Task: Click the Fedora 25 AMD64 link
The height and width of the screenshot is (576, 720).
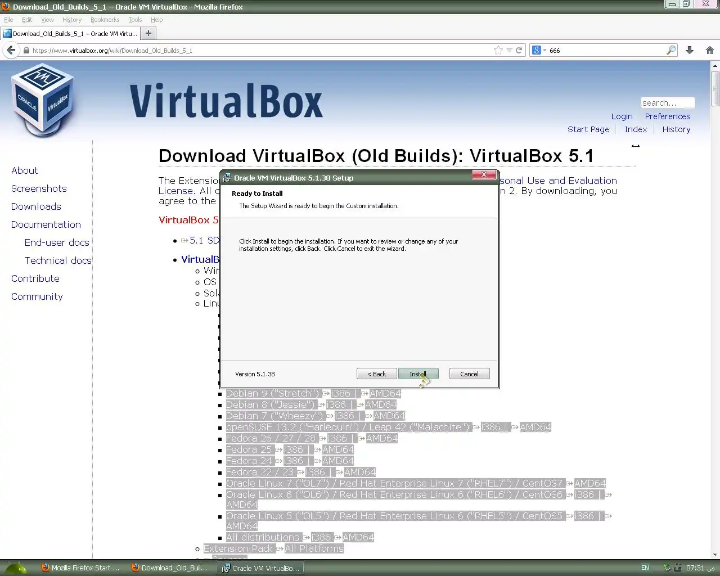Action: click(338, 449)
